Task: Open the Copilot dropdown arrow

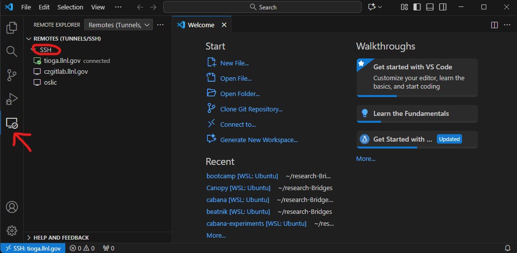Action: point(380,7)
